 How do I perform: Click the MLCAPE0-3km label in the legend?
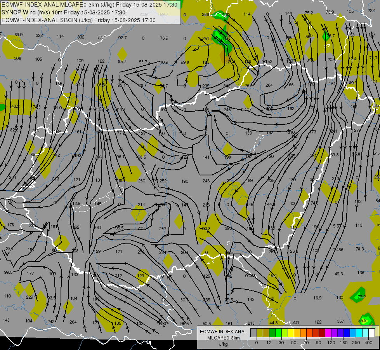224,338
